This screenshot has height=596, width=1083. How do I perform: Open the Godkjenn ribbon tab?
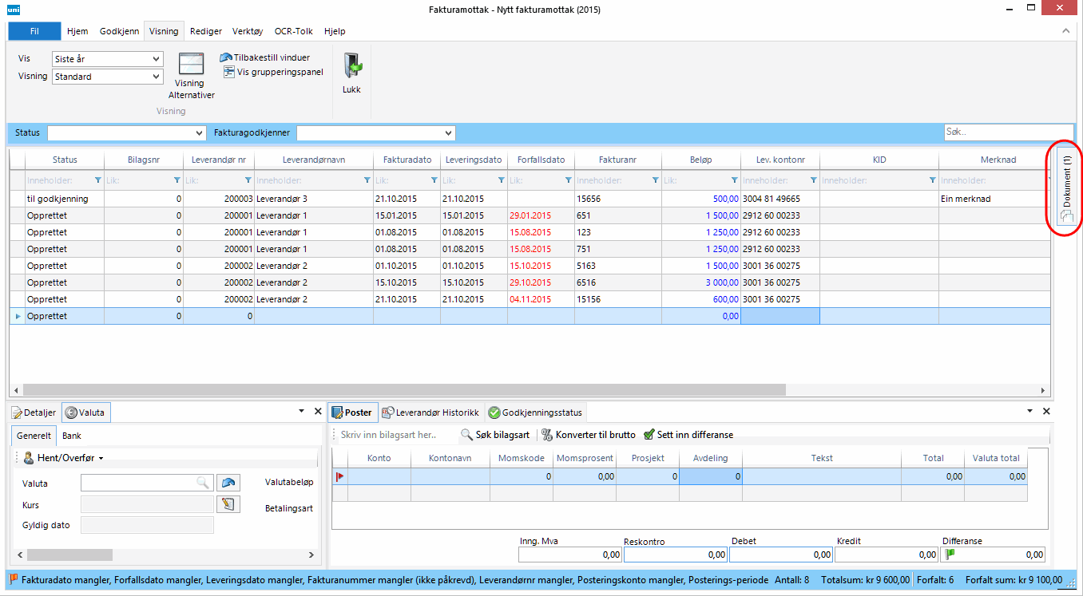(119, 31)
